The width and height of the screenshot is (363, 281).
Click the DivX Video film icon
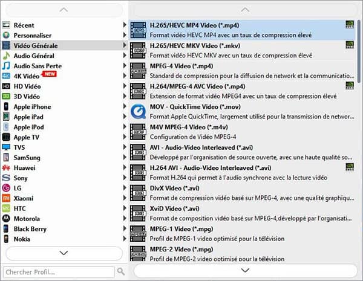(x=139, y=193)
